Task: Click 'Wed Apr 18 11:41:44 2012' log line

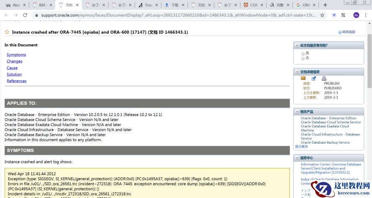Action: pos(31,174)
